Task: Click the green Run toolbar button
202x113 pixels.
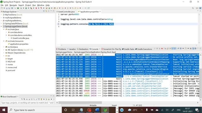Action: (x=26, y=8)
